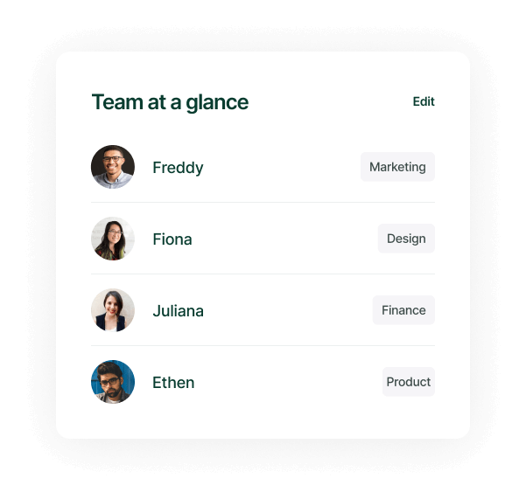Click empty row space between Ethen and Product

click(289, 382)
